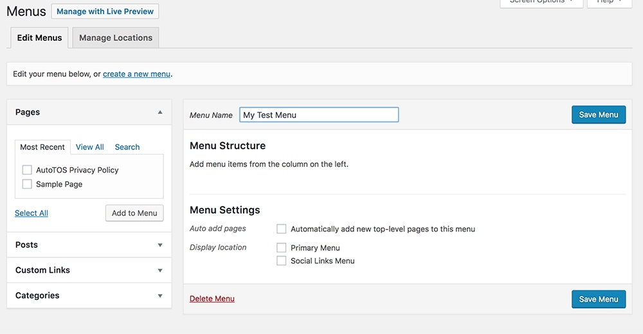Expand the Posts section

[x=160, y=245]
